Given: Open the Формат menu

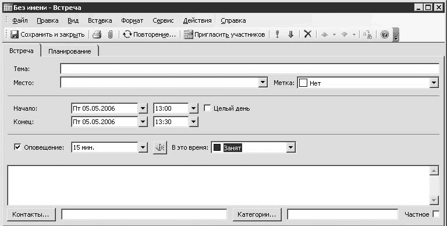Looking at the screenshot, I should pos(132,20).
